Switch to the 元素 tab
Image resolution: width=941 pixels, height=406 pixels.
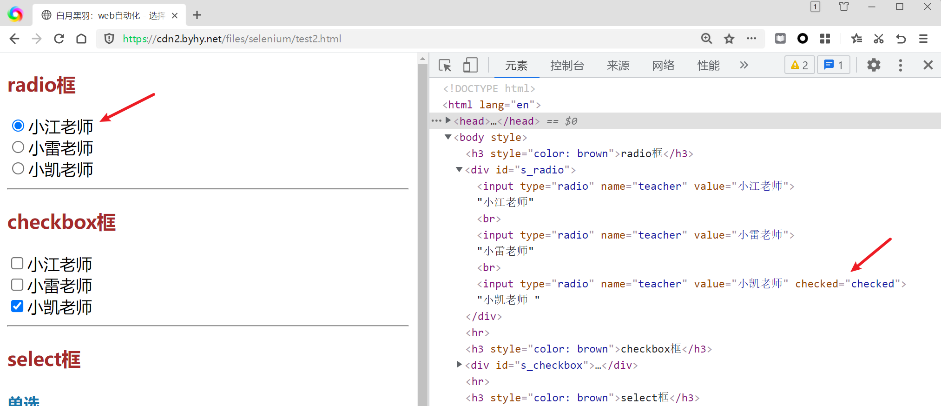point(516,66)
